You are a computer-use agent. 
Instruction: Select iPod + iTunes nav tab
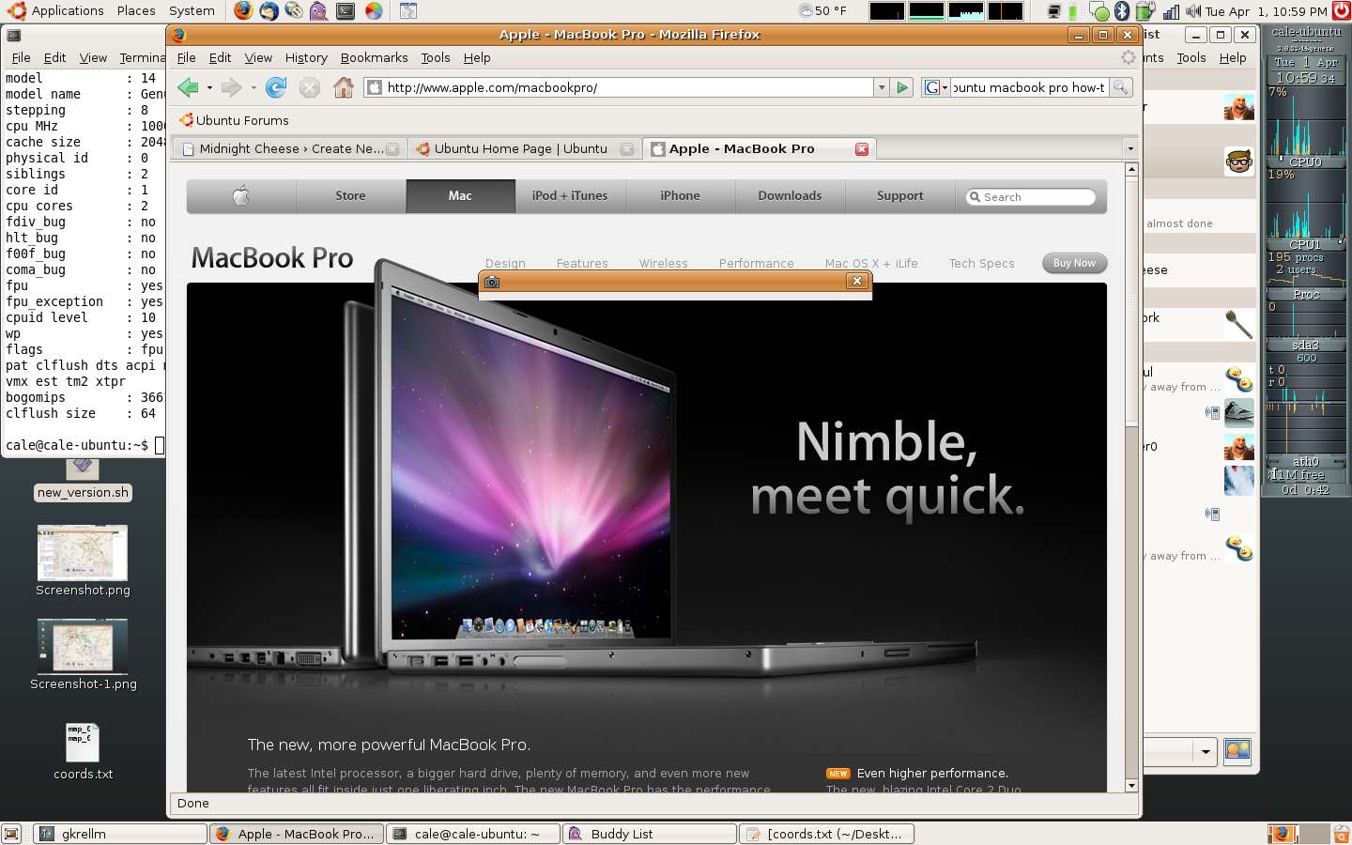click(570, 195)
